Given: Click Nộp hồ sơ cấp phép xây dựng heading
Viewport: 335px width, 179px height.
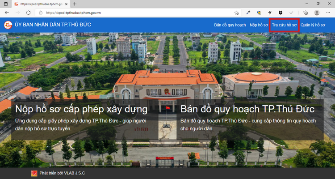Looking at the screenshot, I should [81, 109].
